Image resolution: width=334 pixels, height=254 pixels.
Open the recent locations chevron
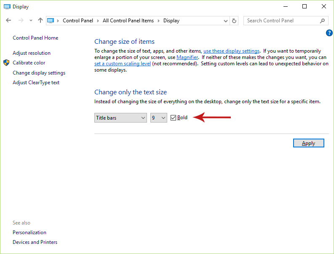tap(31, 21)
